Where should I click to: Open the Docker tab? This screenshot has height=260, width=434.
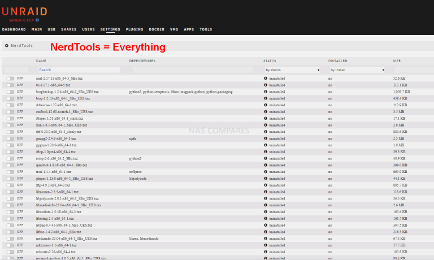pos(157,29)
